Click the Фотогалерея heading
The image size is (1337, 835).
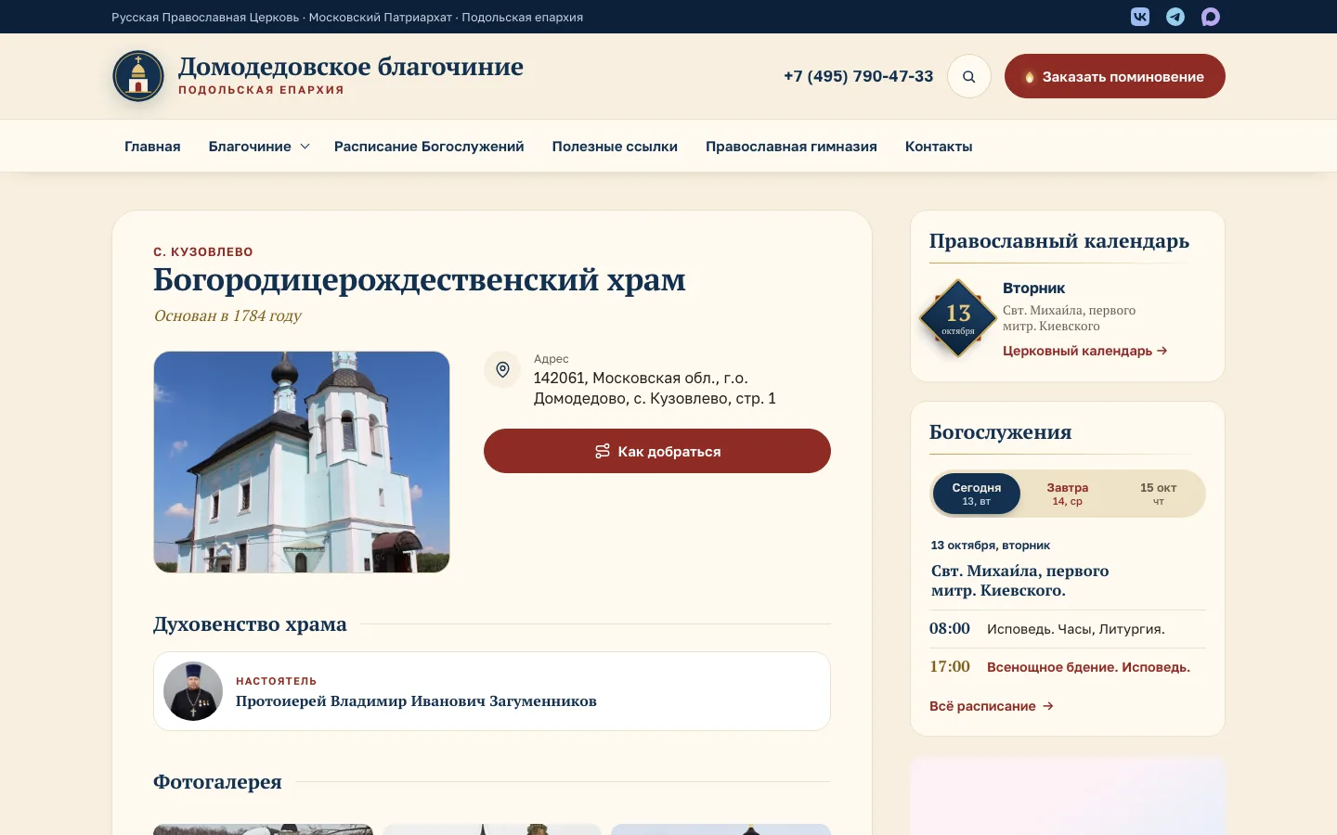point(217,782)
